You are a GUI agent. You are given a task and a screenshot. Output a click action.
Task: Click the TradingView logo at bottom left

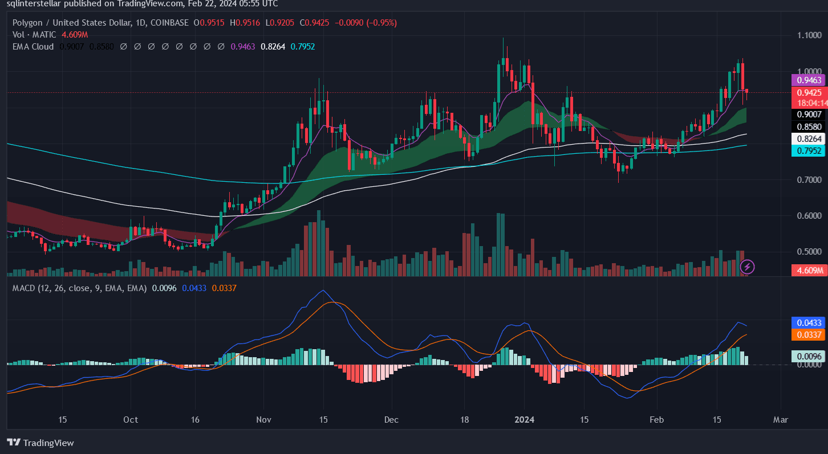40,443
